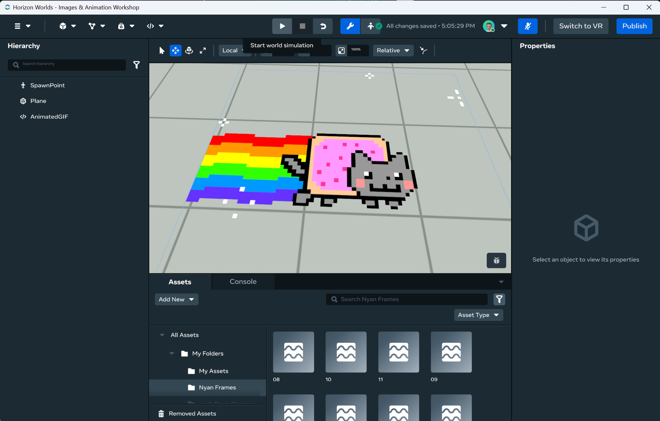Focus the Search hierarchy field
660x421 pixels.
67,65
